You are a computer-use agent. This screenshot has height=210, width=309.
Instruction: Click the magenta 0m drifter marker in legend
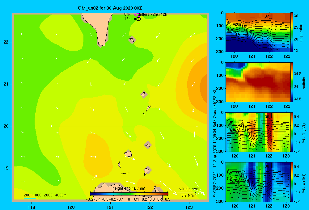tap(136, 15)
